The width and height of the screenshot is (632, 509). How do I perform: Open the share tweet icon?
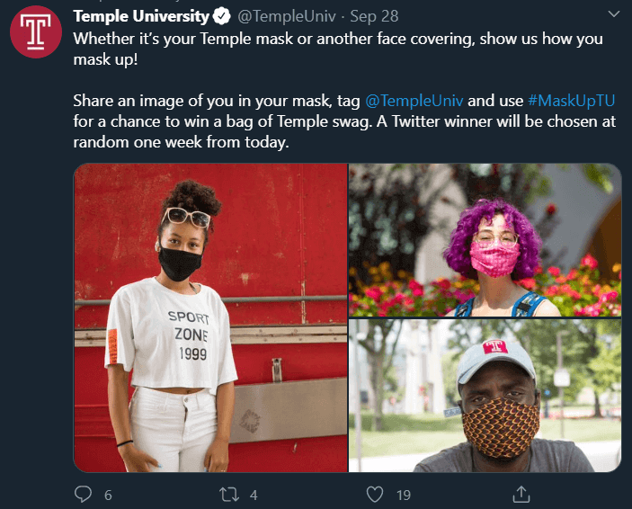(x=521, y=494)
